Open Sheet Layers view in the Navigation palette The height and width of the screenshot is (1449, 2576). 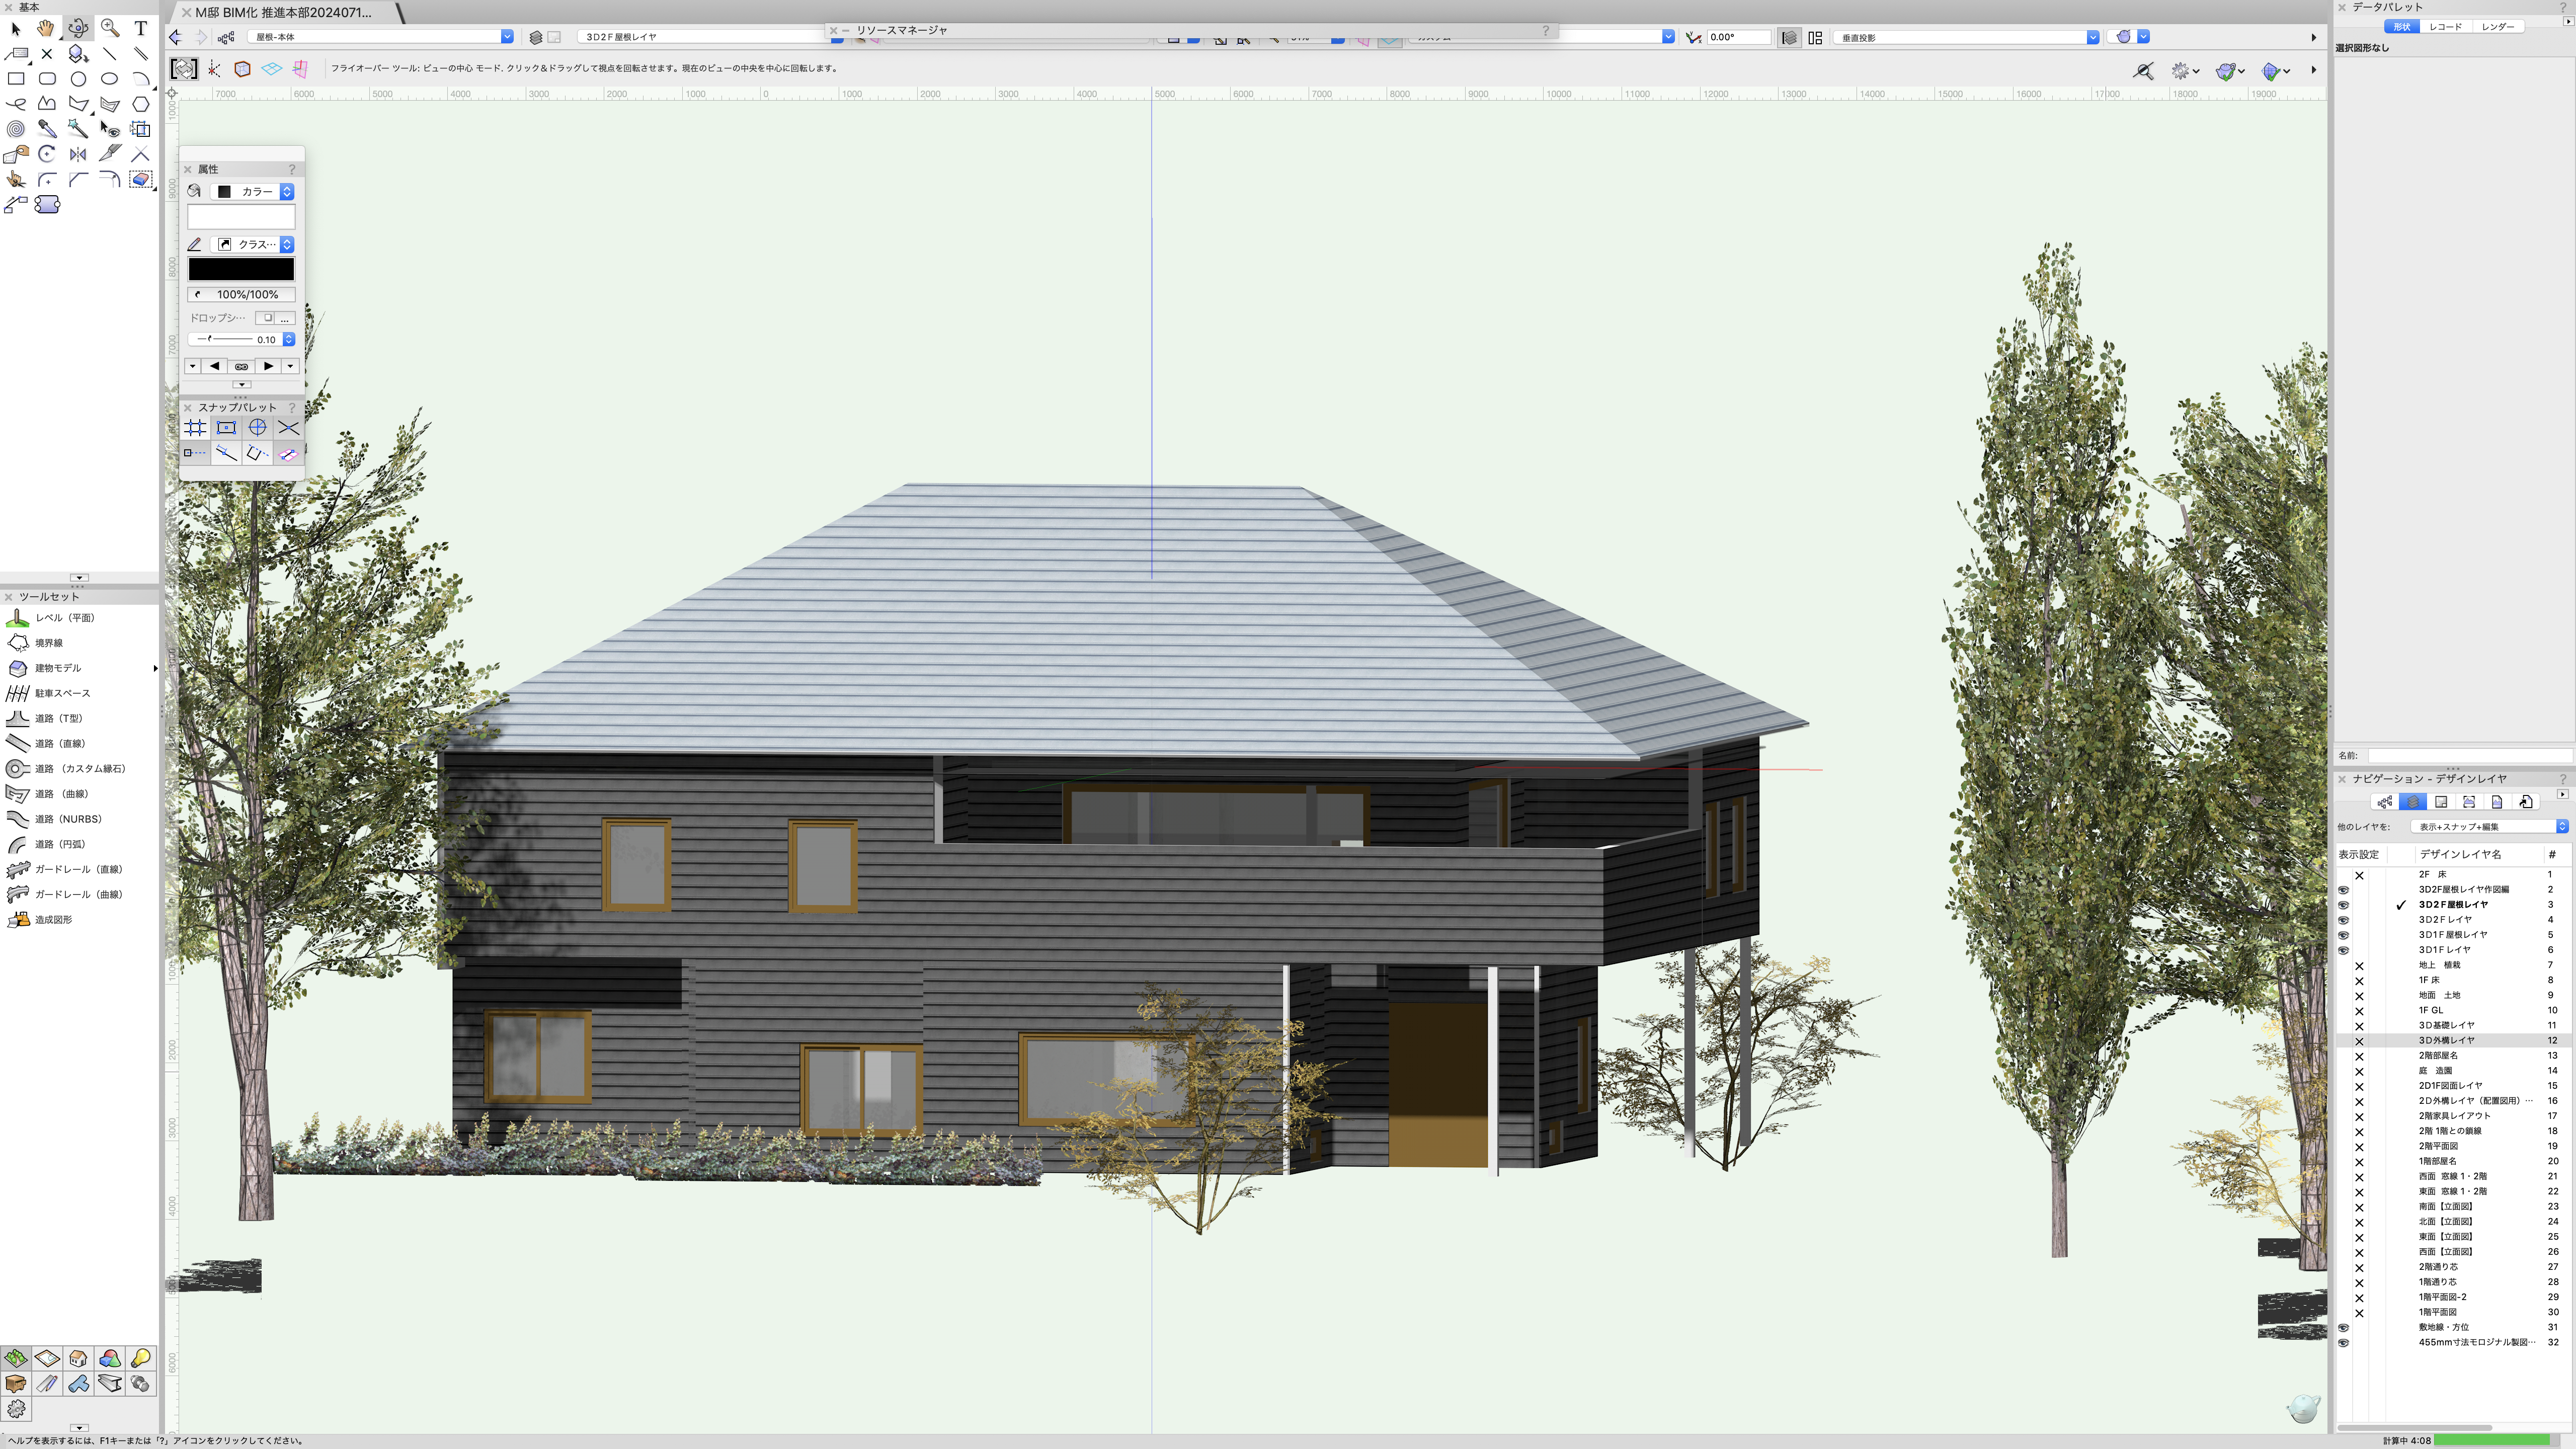(x=2441, y=802)
